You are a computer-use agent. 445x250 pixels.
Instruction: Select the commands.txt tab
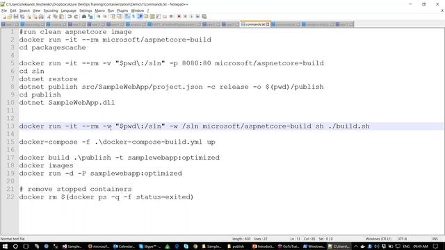point(255,24)
